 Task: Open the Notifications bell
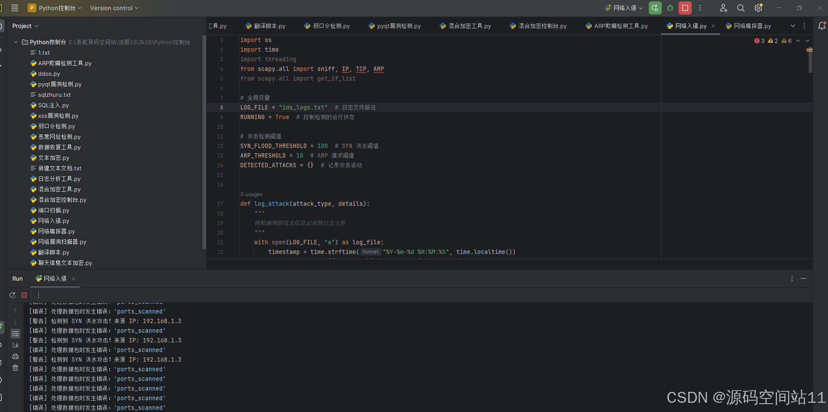[822, 26]
